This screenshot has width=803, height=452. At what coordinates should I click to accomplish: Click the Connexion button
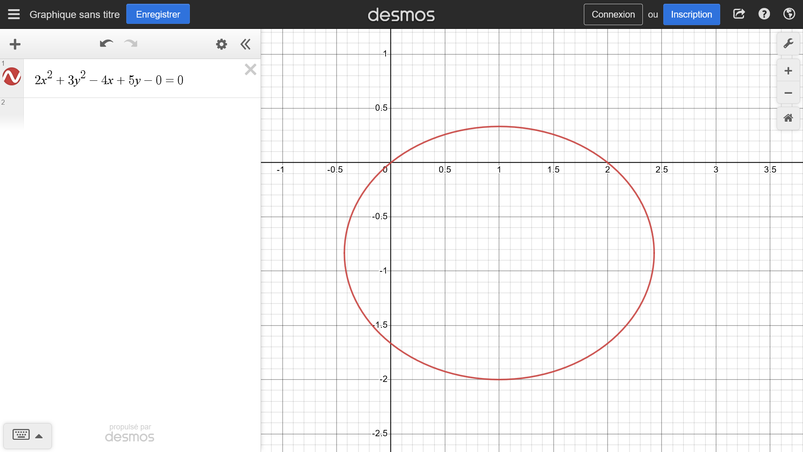(613, 15)
